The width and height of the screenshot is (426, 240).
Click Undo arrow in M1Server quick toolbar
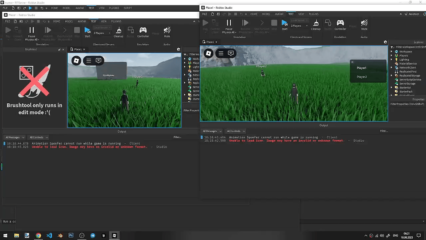point(42,8)
